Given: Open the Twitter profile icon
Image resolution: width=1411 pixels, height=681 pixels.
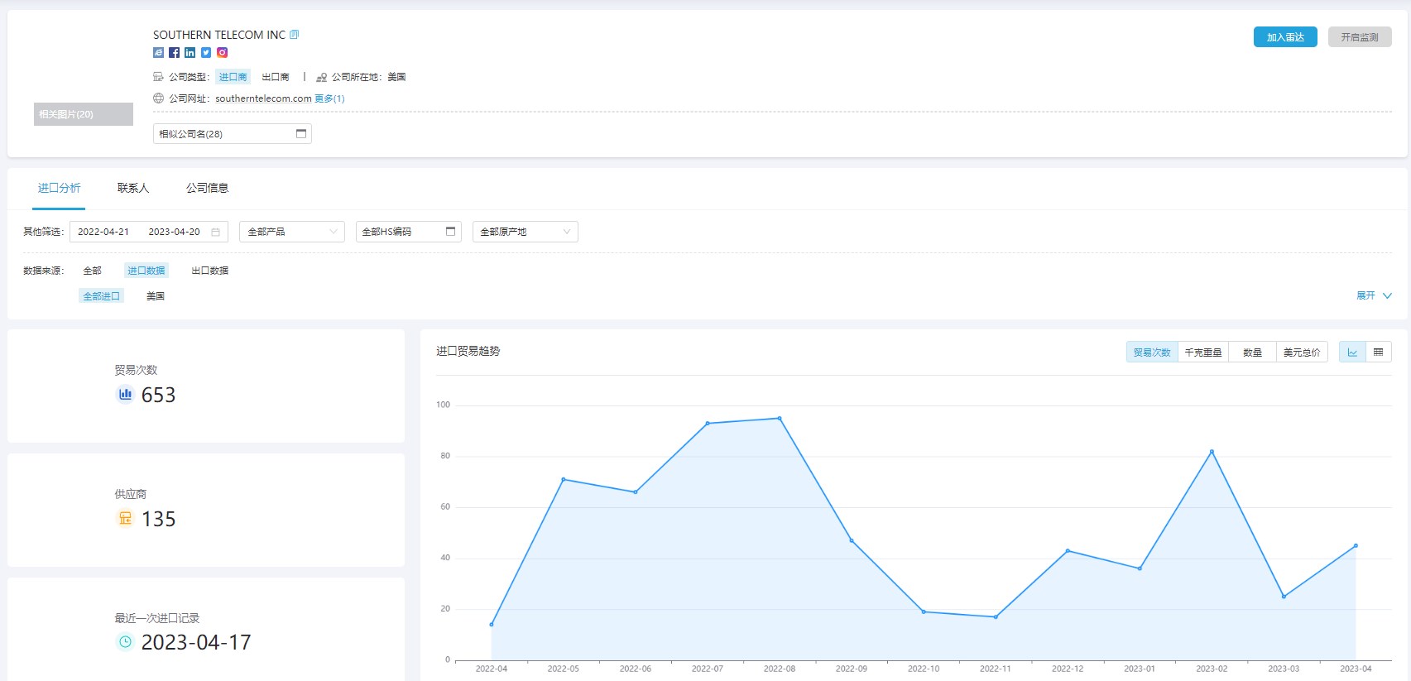Looking at the screenshot, I should click(x=206, y=52).
